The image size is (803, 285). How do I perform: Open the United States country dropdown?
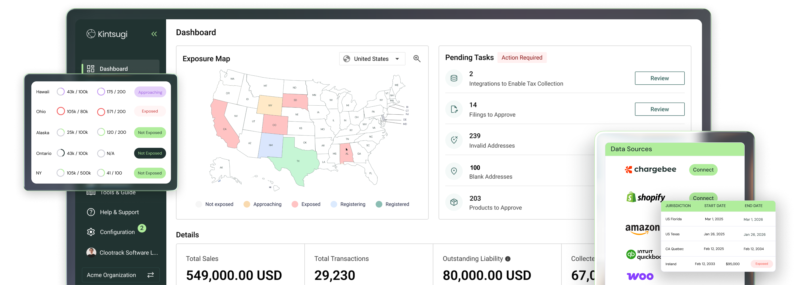[x=372, y=59]
